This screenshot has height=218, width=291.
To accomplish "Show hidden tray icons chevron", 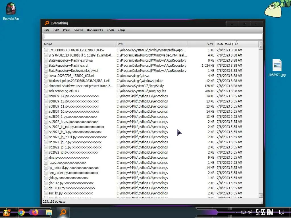I will pyautogui.click(x=236, y=212).
